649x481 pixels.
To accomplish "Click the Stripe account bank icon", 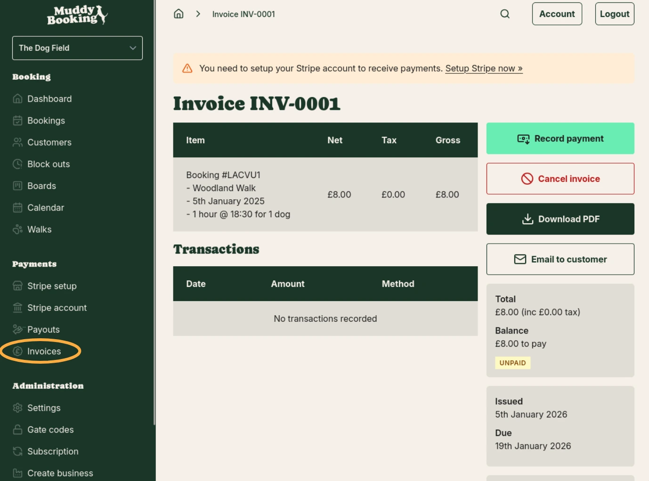I will pyautogui.click(x=17, y=308).
